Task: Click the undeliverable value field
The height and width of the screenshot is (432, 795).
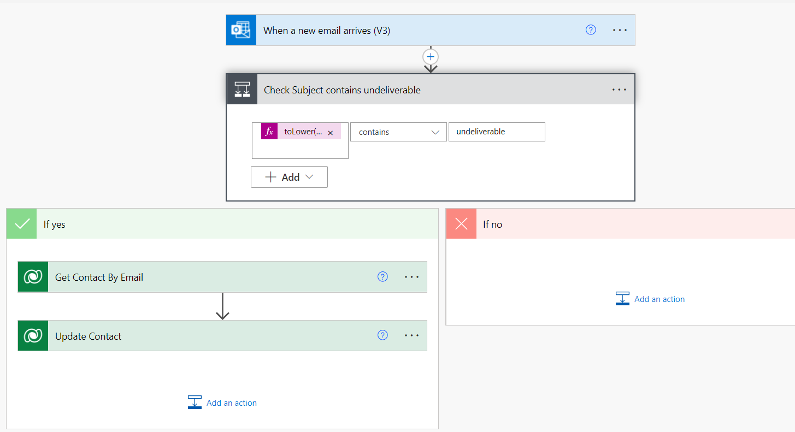Action: coord(496,132)
